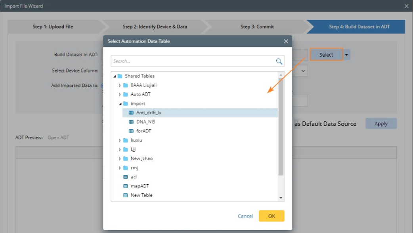This screenshot has width=413, height=233.
Task: Collapse the import folder
Action: [120, 104]
